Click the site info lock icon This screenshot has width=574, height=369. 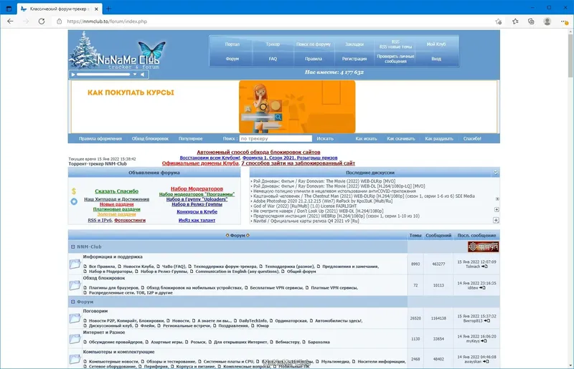[60, 21]
